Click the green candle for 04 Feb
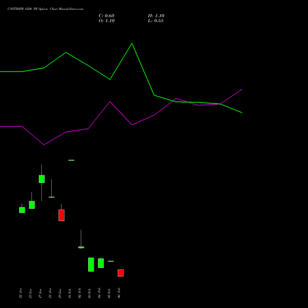Viewport: 308px width, 308px height. [101, 263]
